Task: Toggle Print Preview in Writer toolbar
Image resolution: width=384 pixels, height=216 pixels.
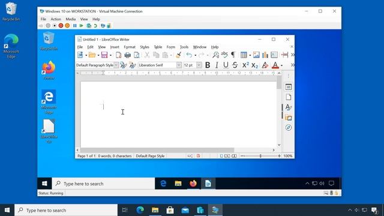Action: point(137,55)
